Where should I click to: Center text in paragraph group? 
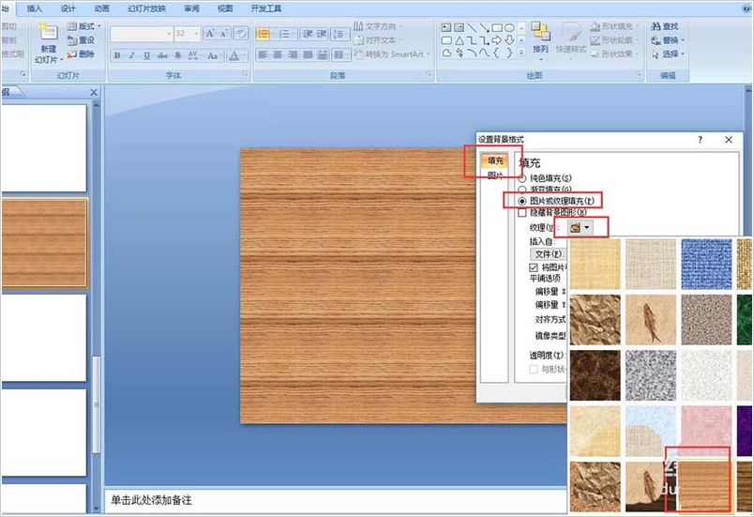pos(278,54)
